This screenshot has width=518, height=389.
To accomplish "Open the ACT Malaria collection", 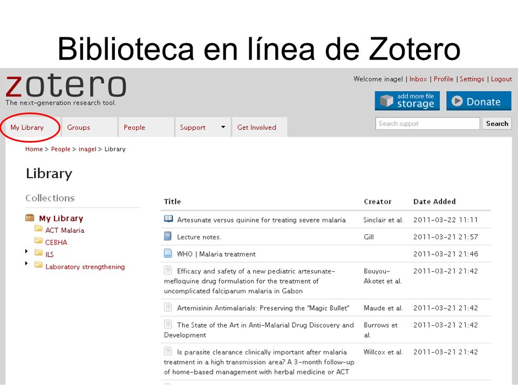I will pos(65,230).
